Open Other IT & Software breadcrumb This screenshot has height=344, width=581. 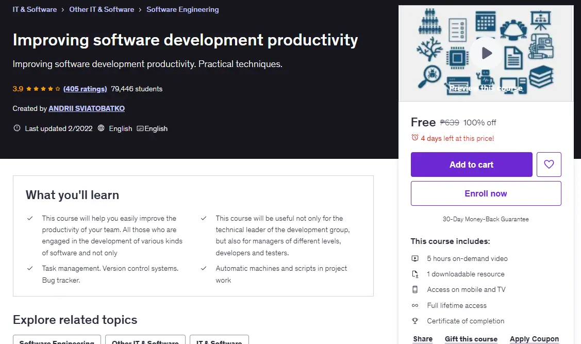(102, 9)
